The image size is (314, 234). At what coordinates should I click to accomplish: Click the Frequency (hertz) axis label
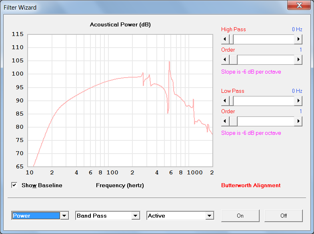point(120,185)
